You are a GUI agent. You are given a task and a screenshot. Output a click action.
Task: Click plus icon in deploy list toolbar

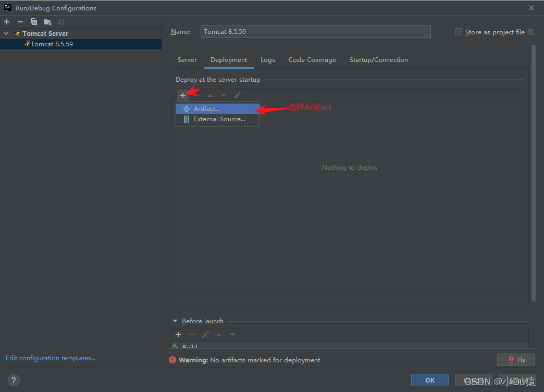[x=183, y=95]
